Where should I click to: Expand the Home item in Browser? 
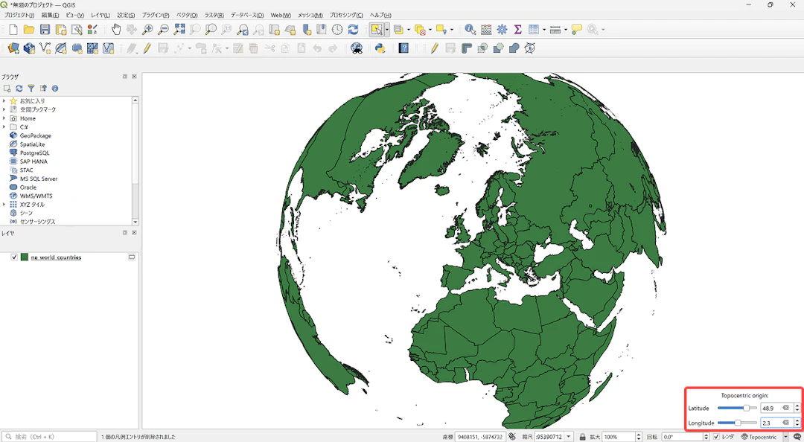coord(4,118)
